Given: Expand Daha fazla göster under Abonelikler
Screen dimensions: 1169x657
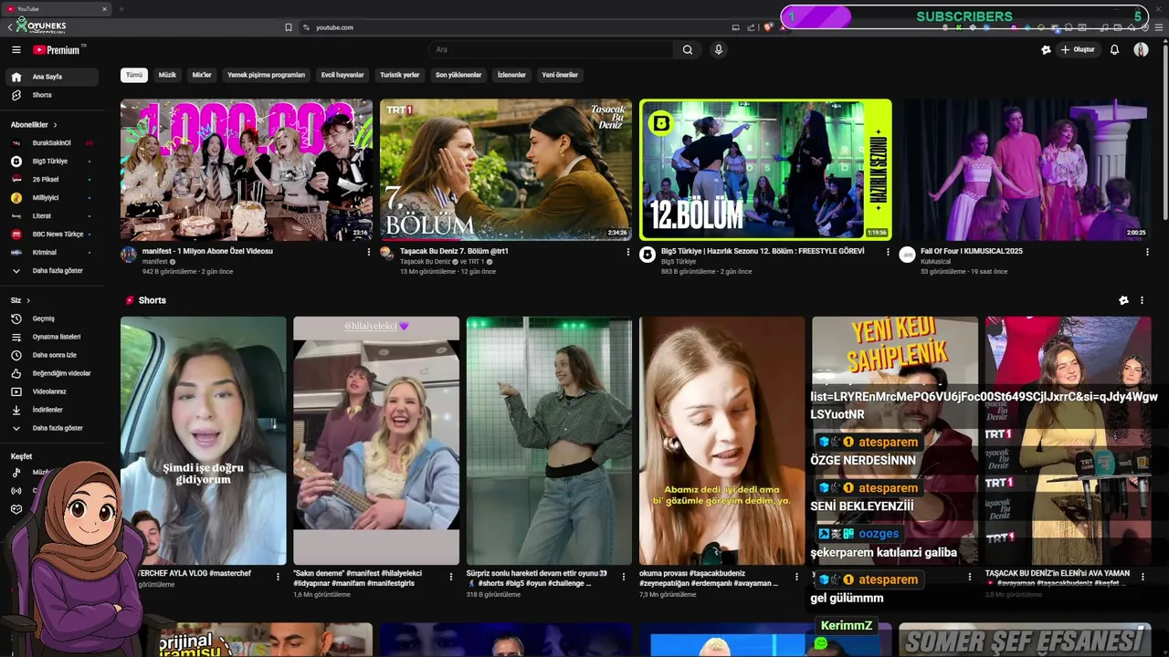Looking at the screenshot, I should tap(51, 271).
